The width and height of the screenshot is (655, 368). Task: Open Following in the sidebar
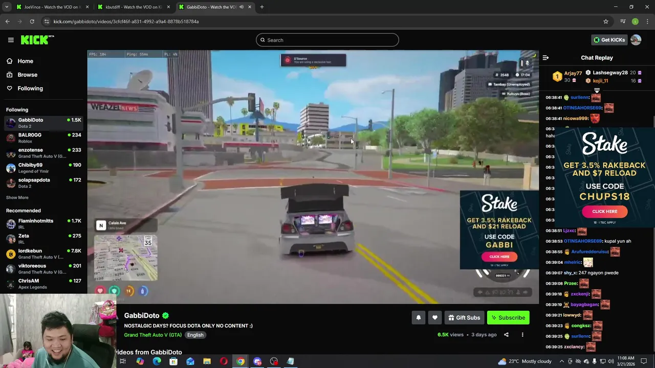pyautogui.click(x=30, y=88)
